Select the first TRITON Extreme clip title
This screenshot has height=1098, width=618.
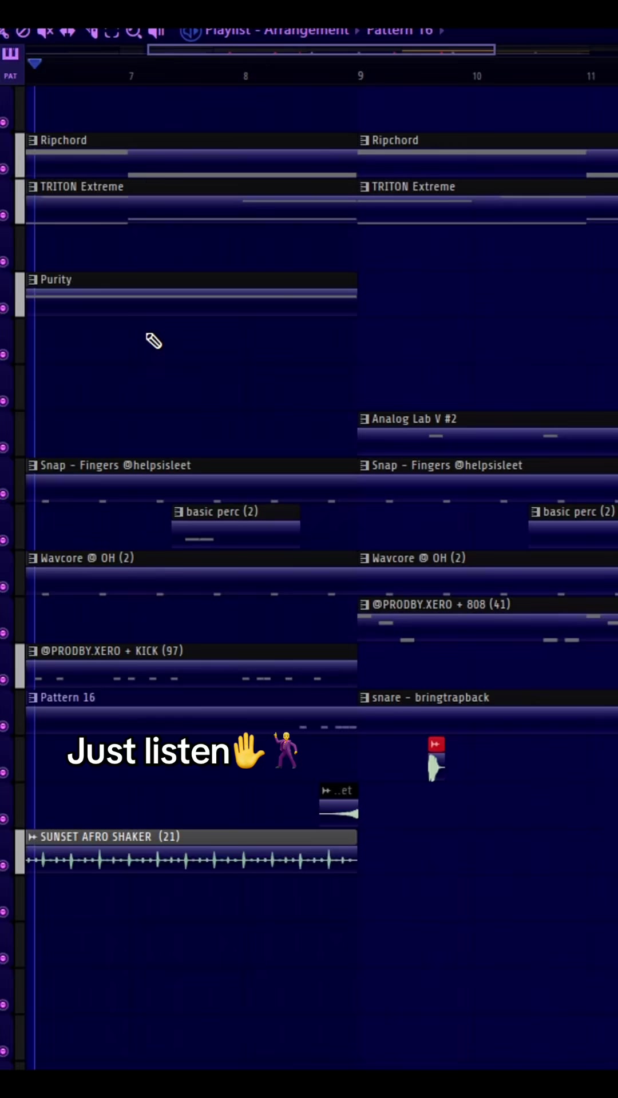click(82, 186)
